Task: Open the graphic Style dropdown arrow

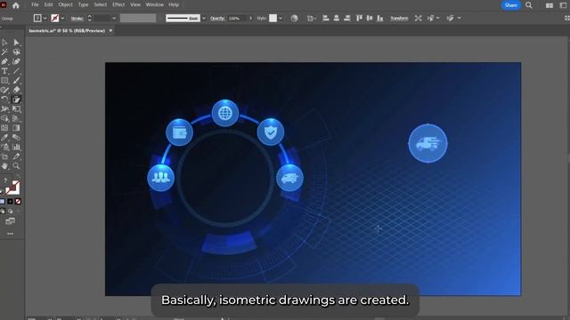Action: point(281,18)
